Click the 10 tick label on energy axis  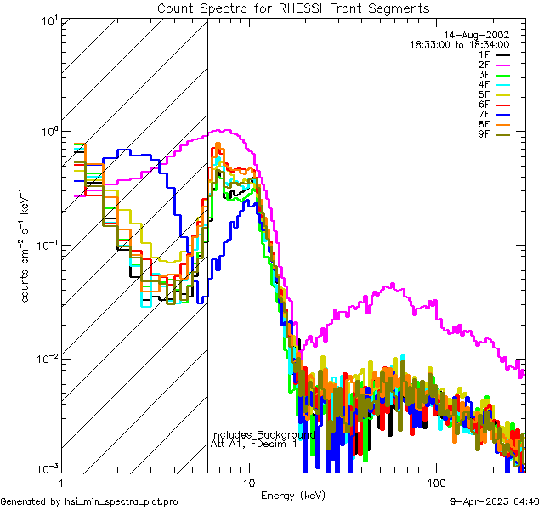(248, 482)
